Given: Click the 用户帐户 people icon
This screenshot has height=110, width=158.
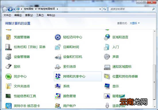Looking at the screenshot, I should [58, 106].
